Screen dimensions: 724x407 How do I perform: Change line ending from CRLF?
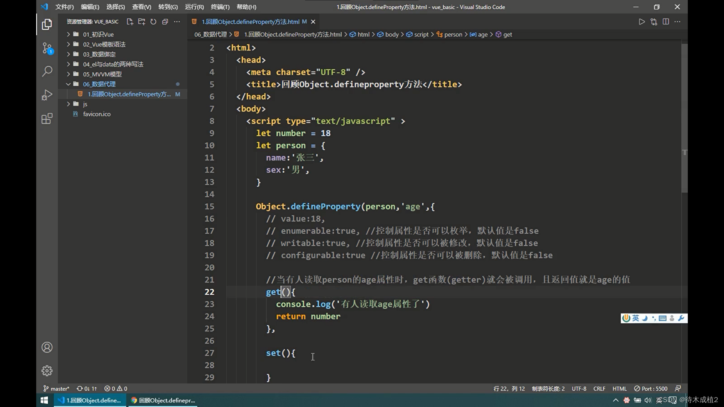(599, 389)
